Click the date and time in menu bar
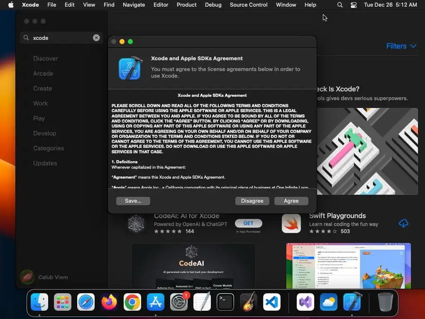Viewport: 425px width, 319px height. [x=390, y=5]
